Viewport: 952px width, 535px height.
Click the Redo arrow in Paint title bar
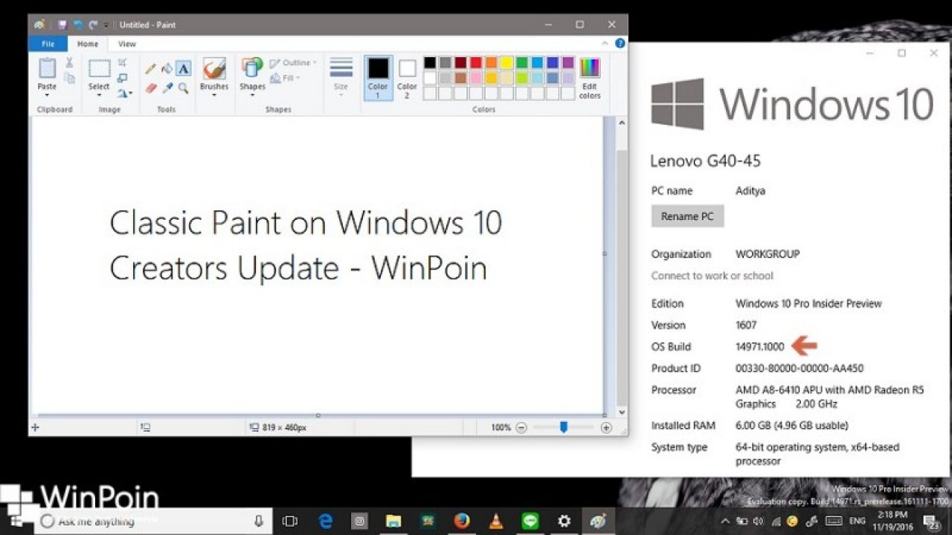point(93,25)
